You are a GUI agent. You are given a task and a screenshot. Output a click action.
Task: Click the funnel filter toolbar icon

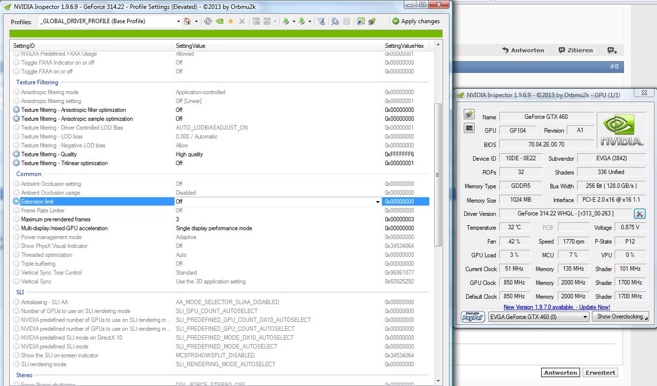coord(321,21)
